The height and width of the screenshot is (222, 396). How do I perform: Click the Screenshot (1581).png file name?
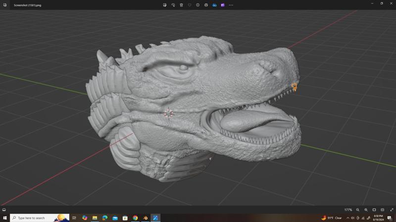click(28, 5)
